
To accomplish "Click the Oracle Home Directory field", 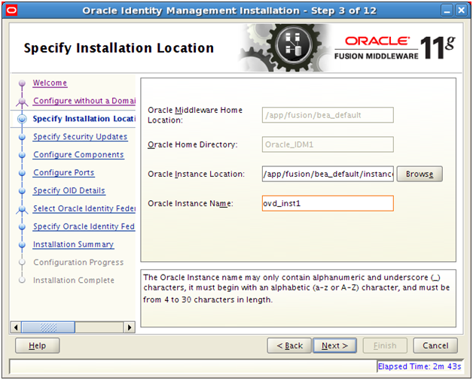I will click(328, 144).
